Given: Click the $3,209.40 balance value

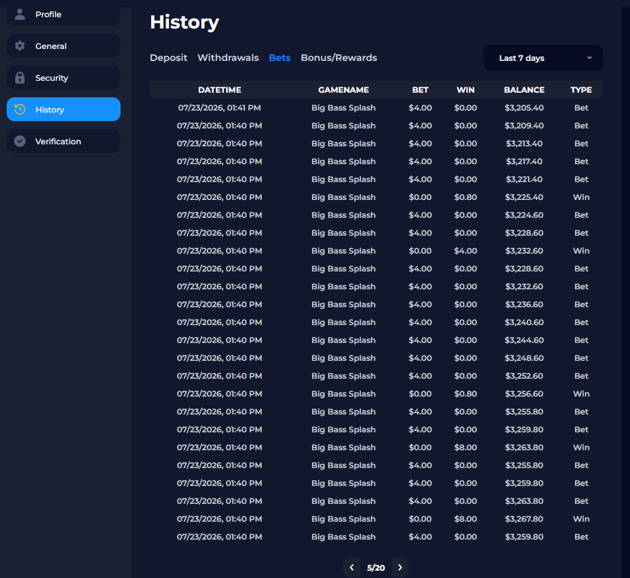Looking at the screenshot, I should [x=524, y=126].
